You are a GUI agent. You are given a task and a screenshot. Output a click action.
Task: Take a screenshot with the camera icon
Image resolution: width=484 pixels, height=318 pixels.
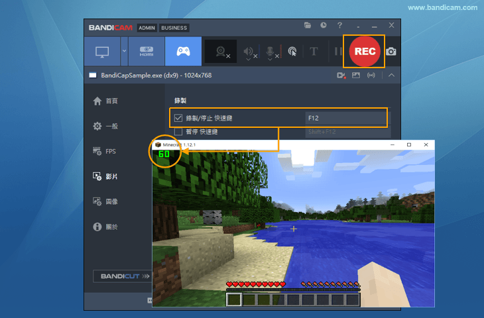[x=391, y=52]
